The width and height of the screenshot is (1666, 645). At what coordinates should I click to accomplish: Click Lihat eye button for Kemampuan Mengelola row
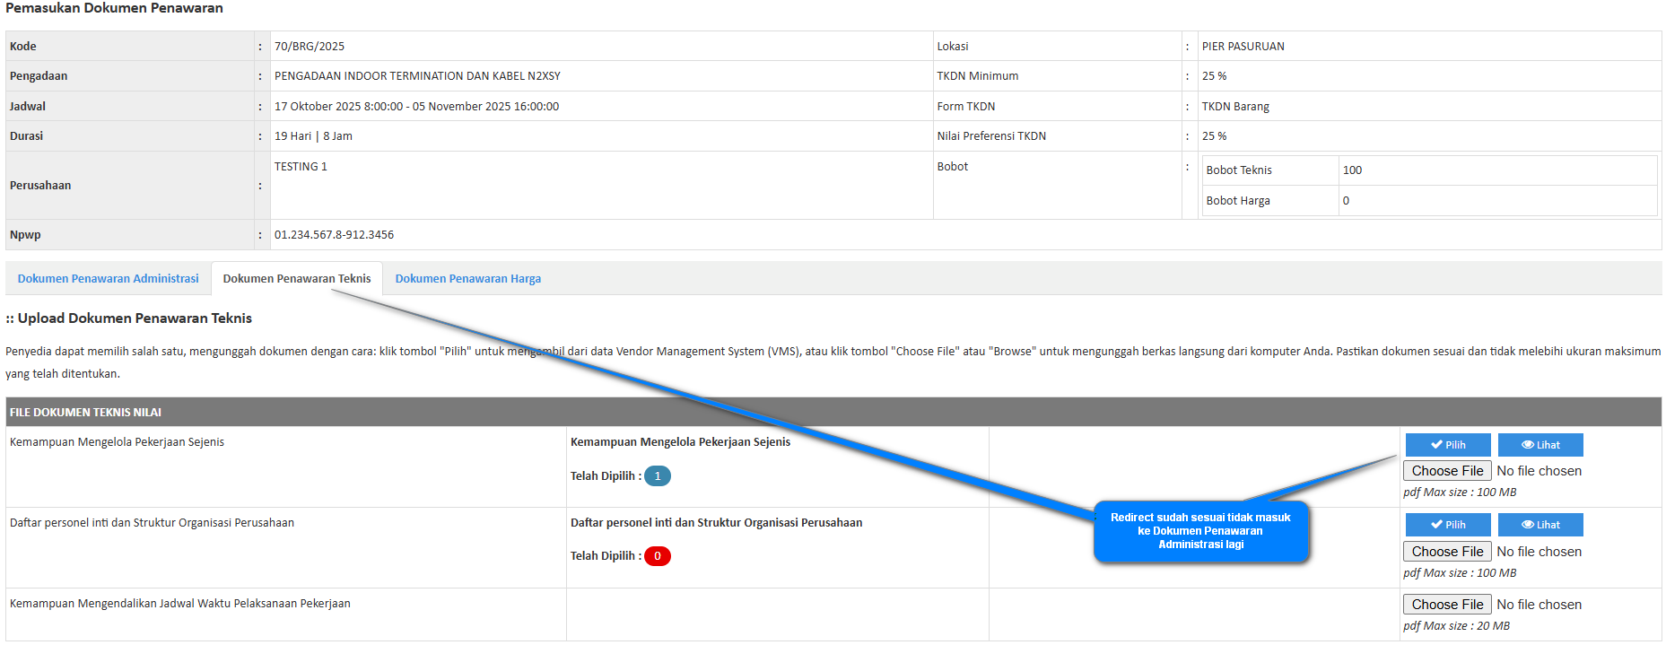1540,445
